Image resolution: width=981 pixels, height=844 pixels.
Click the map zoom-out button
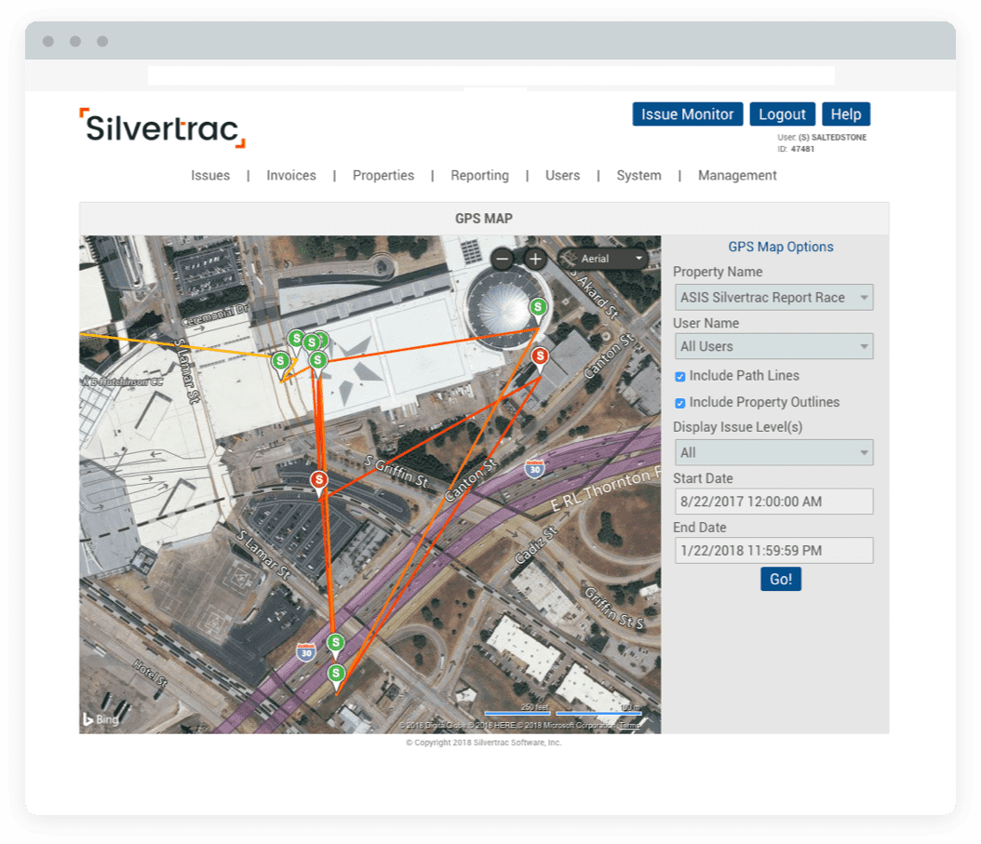click(x=504, y=259)
